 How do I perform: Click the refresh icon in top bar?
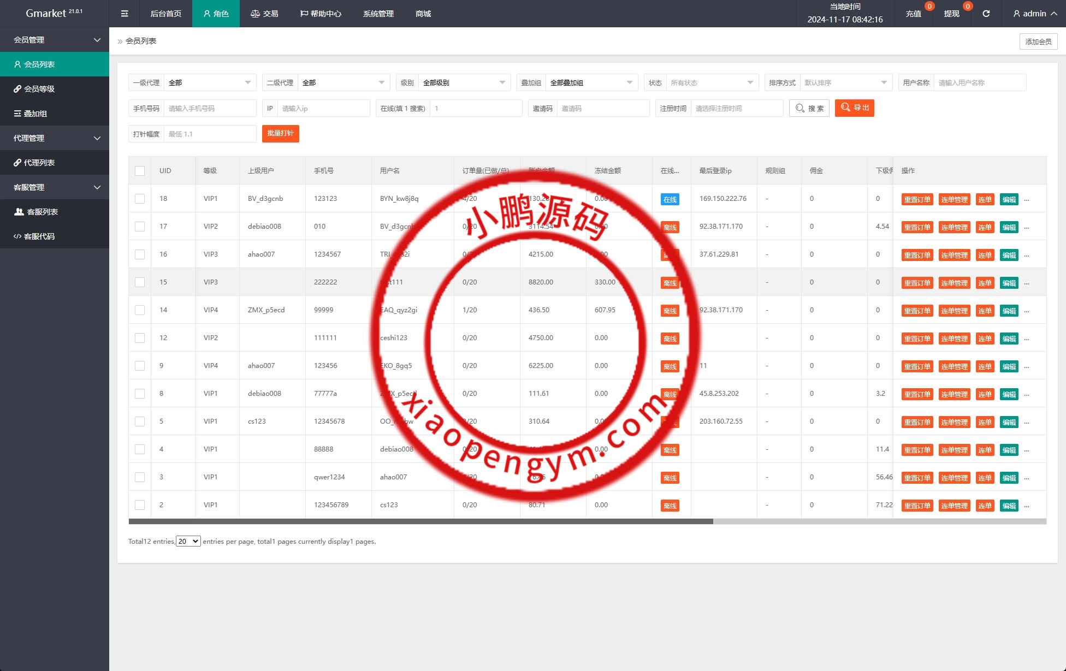tap(986, 14)
